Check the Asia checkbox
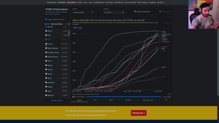 (46, 35)
